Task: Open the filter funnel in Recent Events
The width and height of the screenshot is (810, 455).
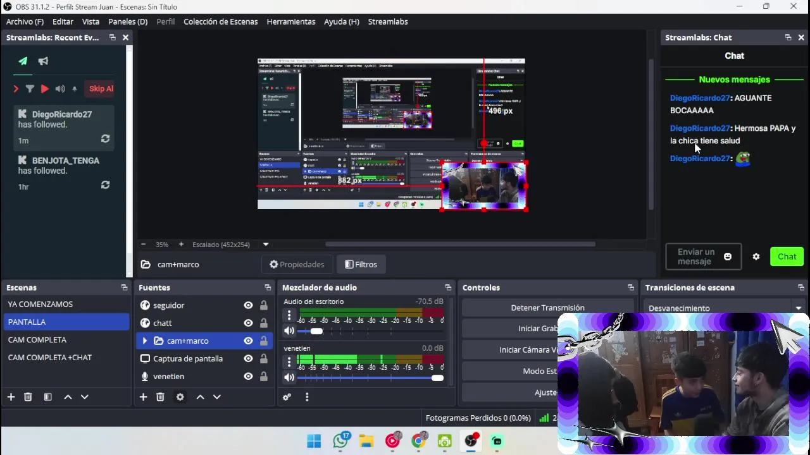Action: [30, 89]
